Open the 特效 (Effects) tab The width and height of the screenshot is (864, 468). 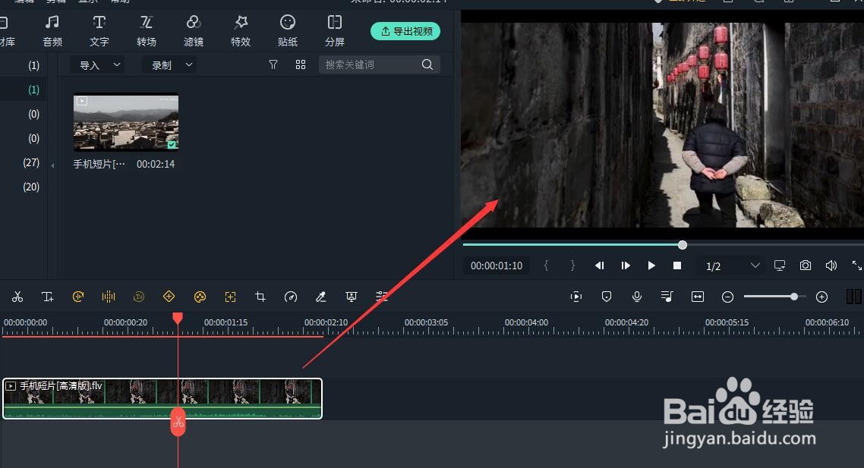pyautogui.click(x=241, y=31)
